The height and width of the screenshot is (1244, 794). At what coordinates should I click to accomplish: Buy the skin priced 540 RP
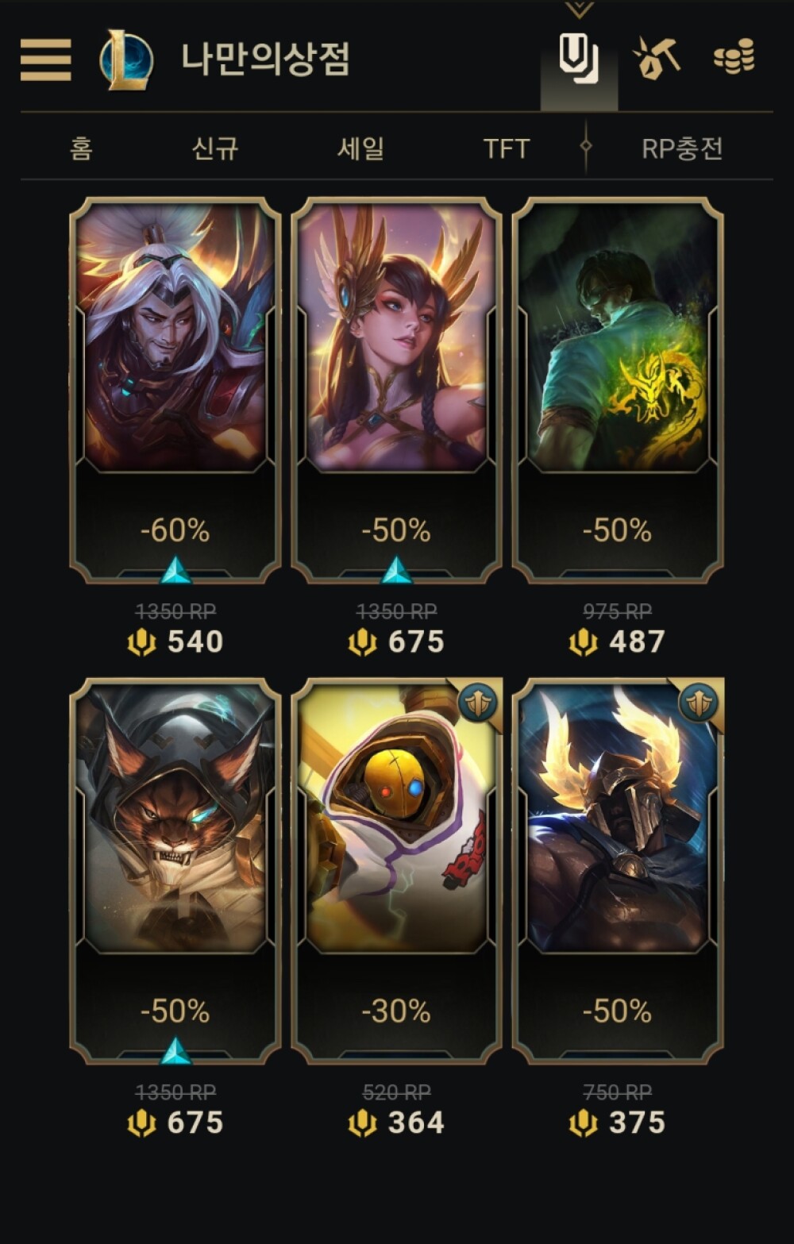[175, 390]
